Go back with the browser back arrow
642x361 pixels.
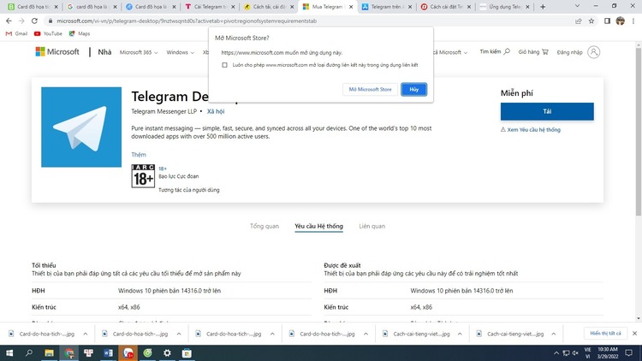tap(9, 21)
